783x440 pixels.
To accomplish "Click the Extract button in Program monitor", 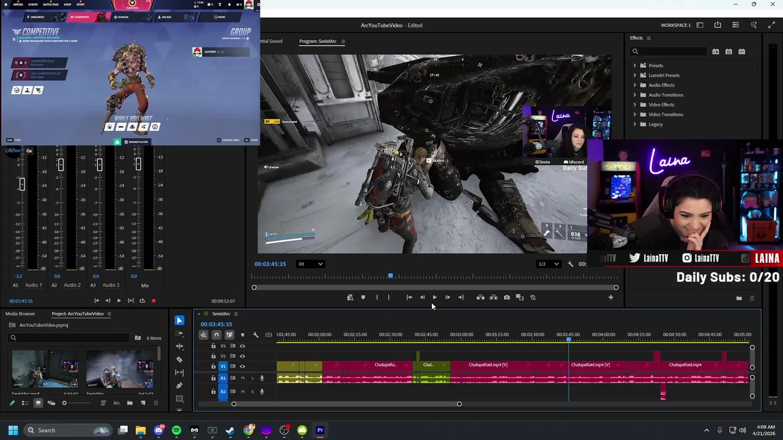I will click(x=494, y=298).
